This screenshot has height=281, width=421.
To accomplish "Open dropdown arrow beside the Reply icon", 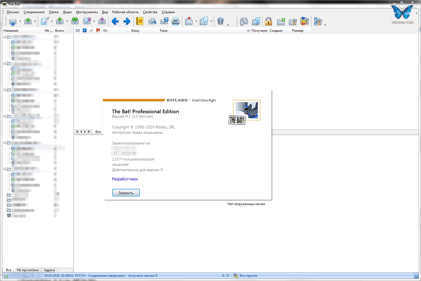I will pyautogui.click(x=67, y=21).
